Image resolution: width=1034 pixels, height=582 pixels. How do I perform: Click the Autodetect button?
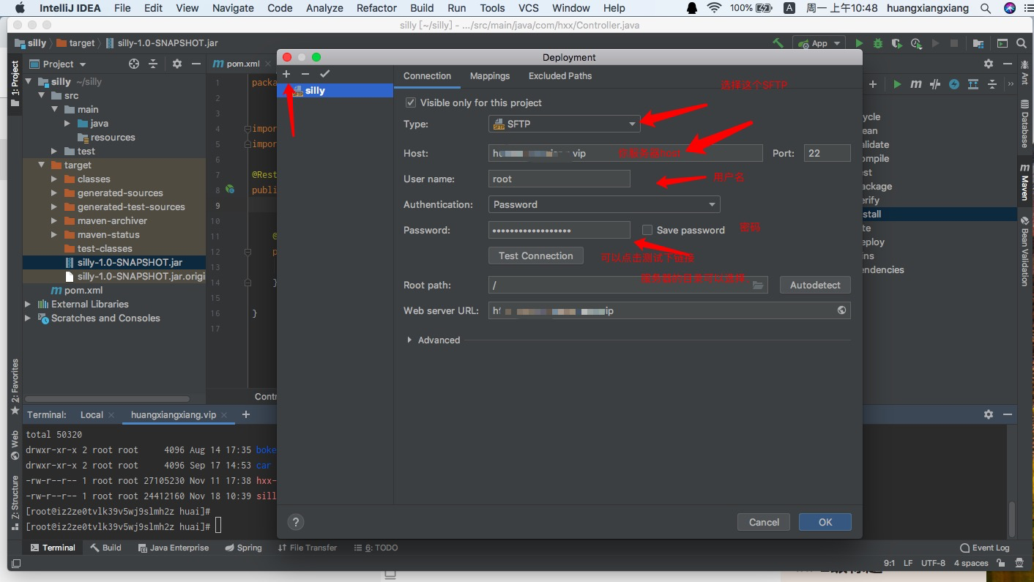[815, 285]
